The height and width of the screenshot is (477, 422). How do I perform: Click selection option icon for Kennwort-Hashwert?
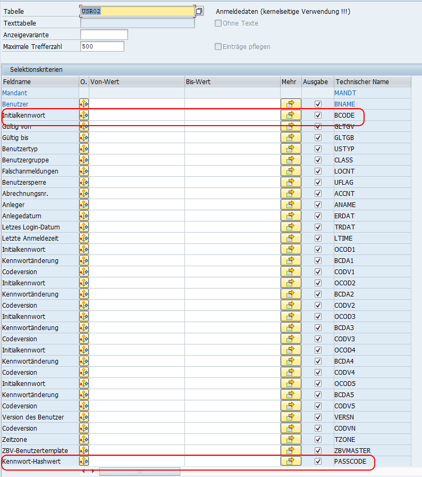pos(84,462)
